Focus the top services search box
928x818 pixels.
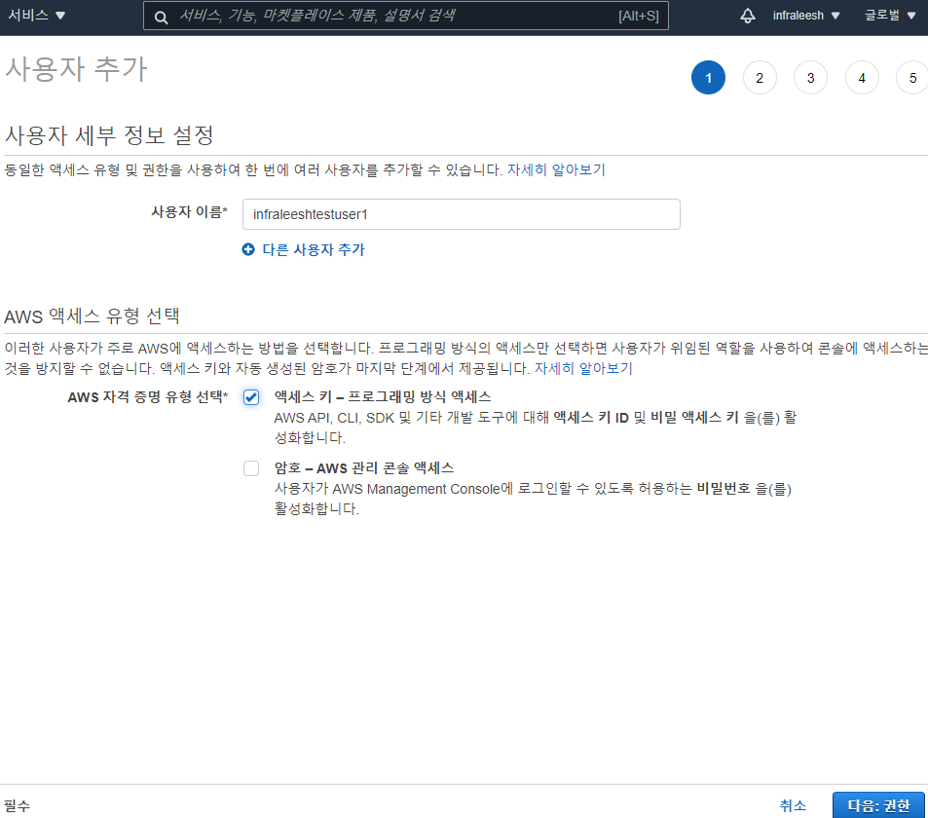click(406, 16)
